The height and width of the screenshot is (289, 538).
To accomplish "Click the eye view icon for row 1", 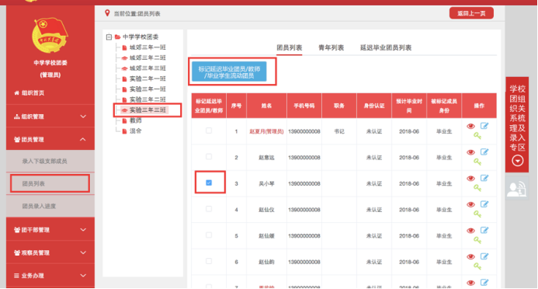I will click(x=470, y=127).
